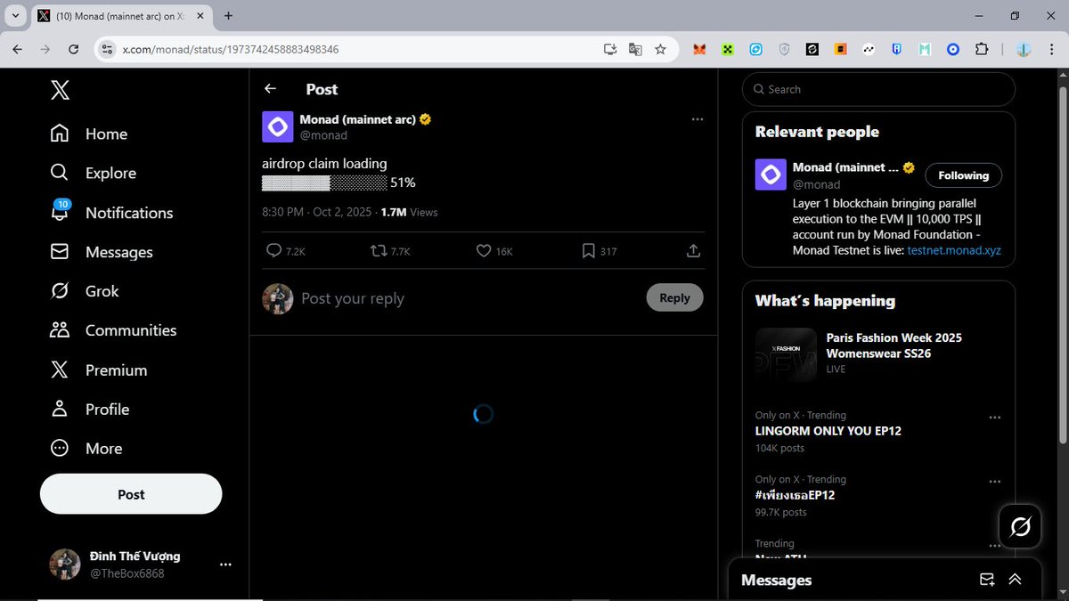Open Explore from the sidebar
Image resolution: width=1069 pixels, height=601 pixels.
[x=94, y=173]
